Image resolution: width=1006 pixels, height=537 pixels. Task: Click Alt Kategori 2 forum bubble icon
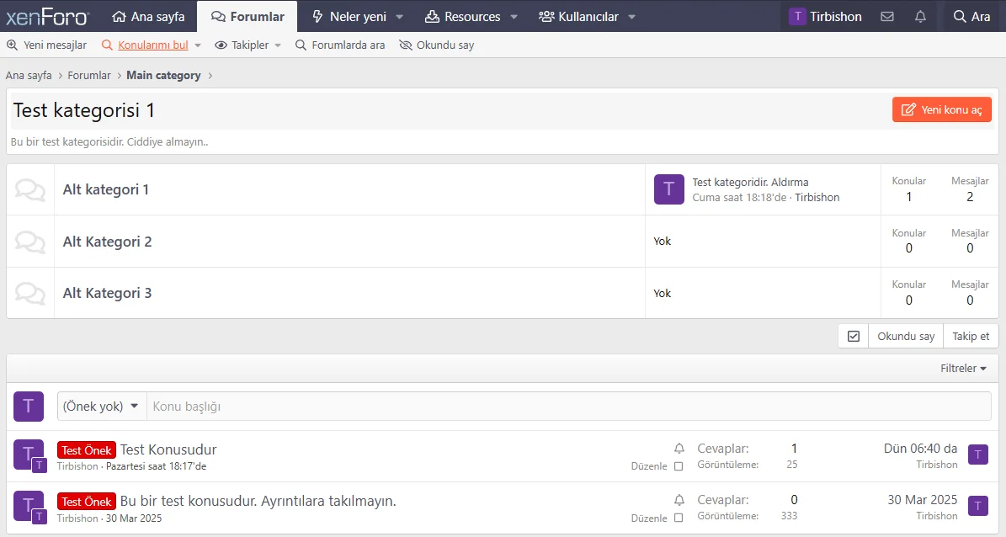pyautogui.click(x=30, y=242)
